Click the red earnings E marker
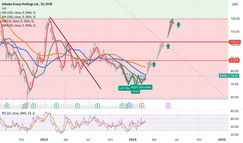 tap(141, 106)
